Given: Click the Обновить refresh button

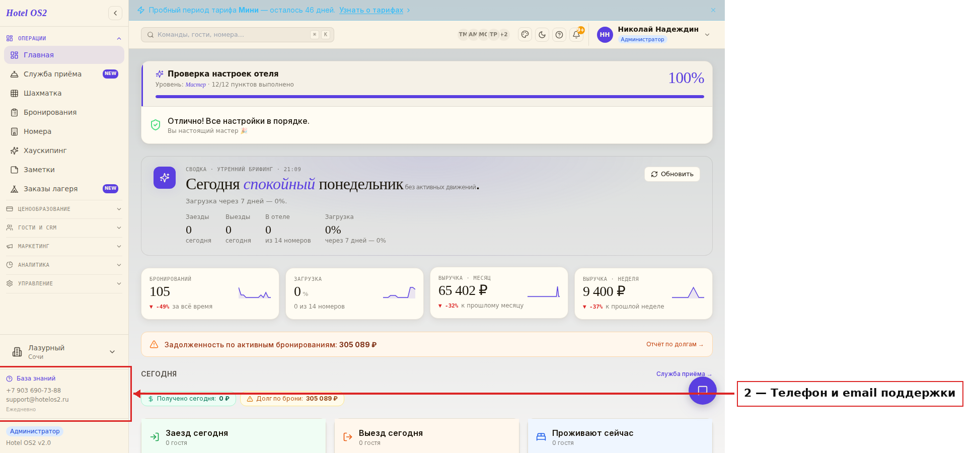Looking at the screenshot, I should click(672, 174).
